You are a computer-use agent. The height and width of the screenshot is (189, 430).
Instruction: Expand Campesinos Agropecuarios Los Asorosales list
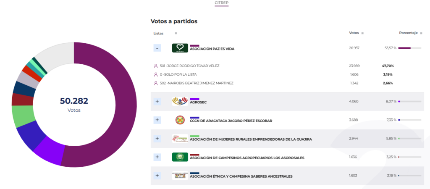pyautogui.click(x=157, y=157)
